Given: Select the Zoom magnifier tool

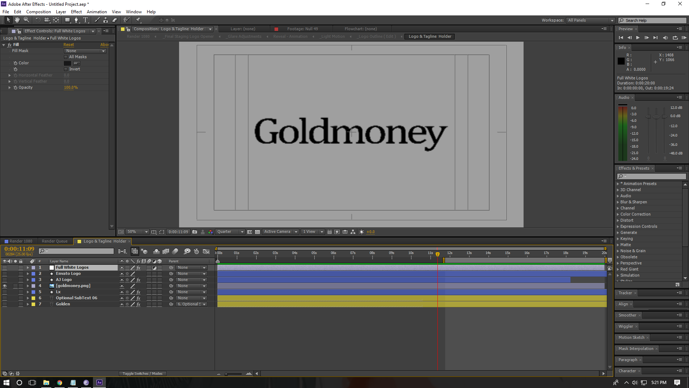Looking at the screenshot, I should 26,20.
